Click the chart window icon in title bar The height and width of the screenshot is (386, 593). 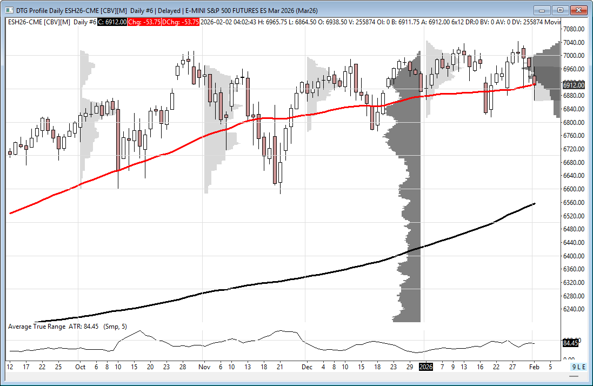tap(9, 10)
